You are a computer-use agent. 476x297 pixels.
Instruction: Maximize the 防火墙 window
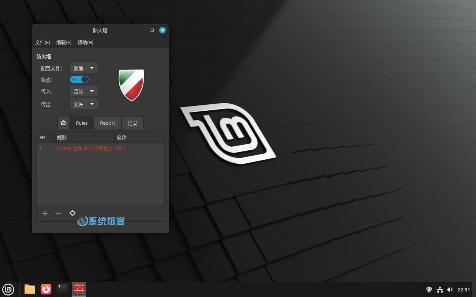click(152, 30)
